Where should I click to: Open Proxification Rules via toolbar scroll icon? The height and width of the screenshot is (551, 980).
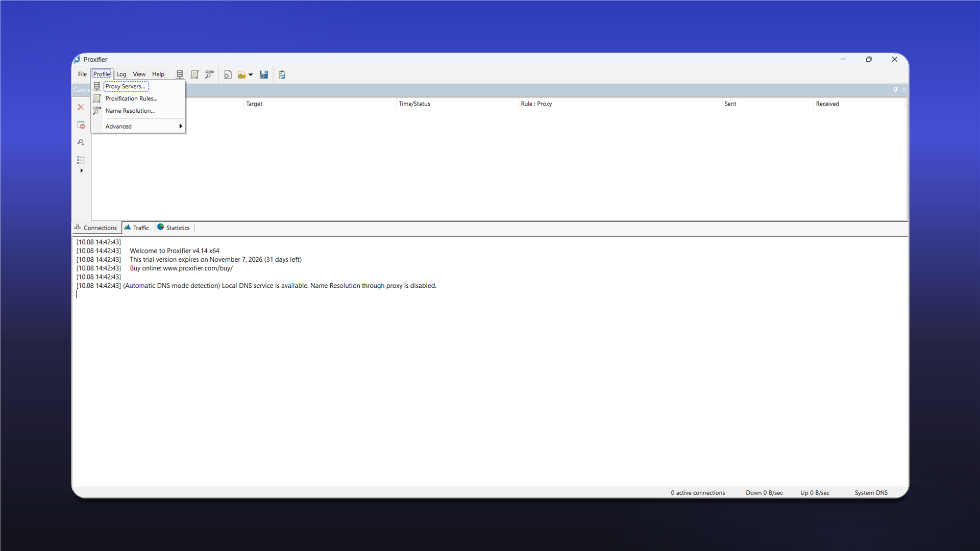pyautogui.click(x=194, y=74)
